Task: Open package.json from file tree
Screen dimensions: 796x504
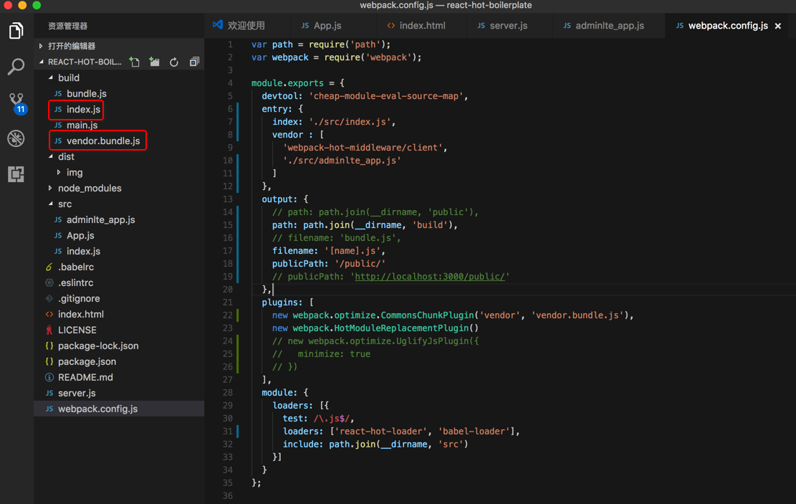Action: [x=87, y=362]
